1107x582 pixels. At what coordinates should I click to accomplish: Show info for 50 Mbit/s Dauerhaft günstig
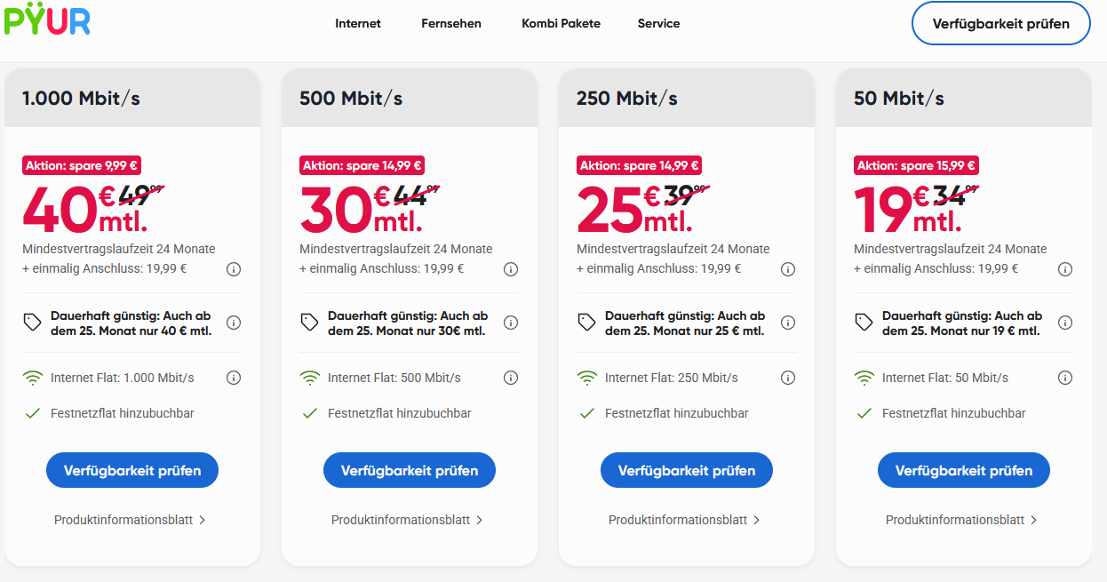point(1065,323)
